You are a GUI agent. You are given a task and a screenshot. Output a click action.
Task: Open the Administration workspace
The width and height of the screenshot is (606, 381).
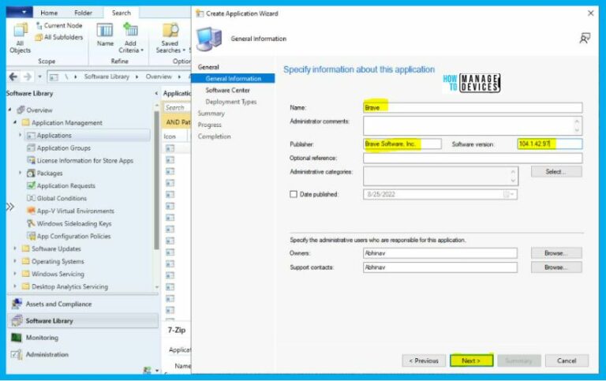tap(82, 354)
